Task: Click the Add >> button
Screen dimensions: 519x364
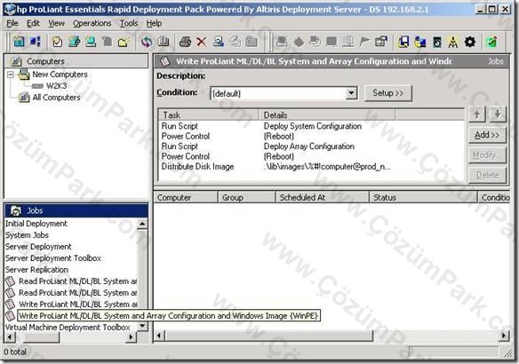Action: tap(487, 135)
